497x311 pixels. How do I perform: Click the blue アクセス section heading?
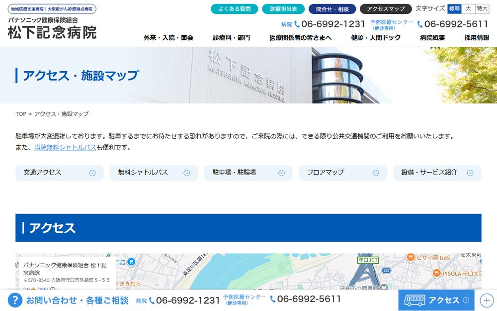click(x=248, y=228)
